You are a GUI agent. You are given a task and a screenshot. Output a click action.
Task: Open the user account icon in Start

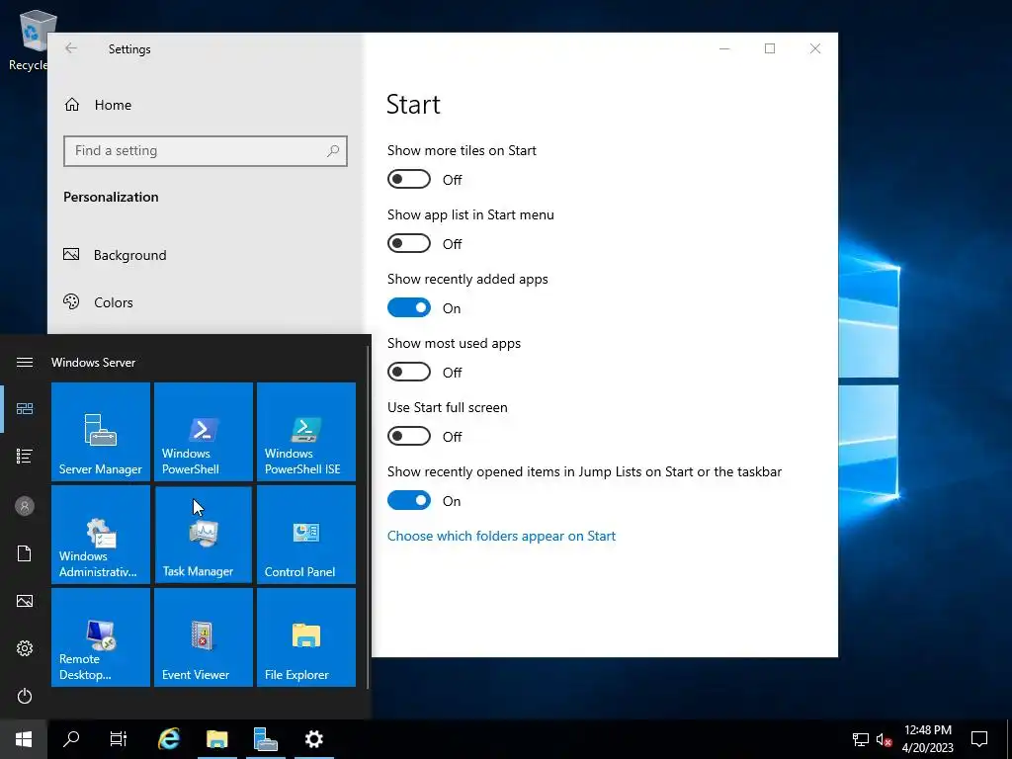pyautogui.click(x=25, y=506)
